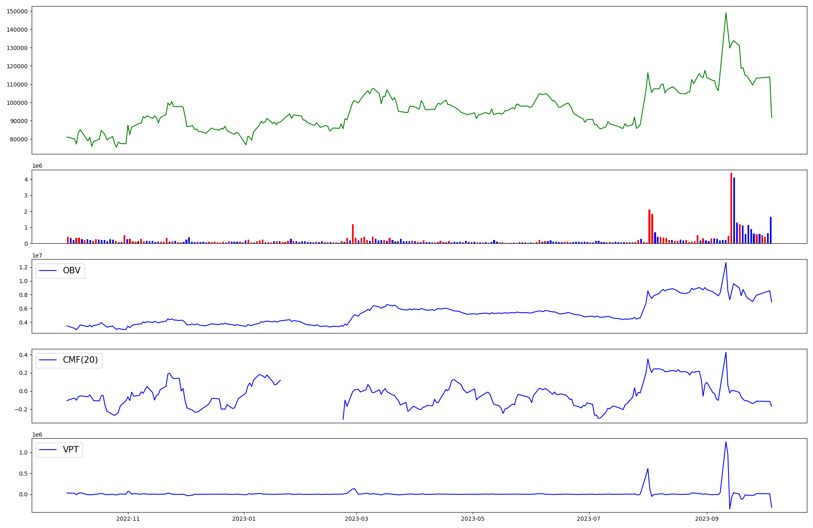Click the 2023-03 x-axis date label

pyautogui.click(x=357, y=519)
